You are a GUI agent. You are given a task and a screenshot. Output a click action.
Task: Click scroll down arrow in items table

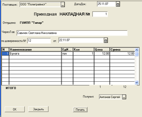(x=137, y=83)
